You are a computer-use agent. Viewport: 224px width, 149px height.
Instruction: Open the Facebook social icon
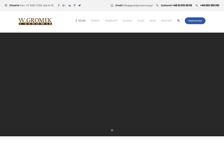coord(59,6)
